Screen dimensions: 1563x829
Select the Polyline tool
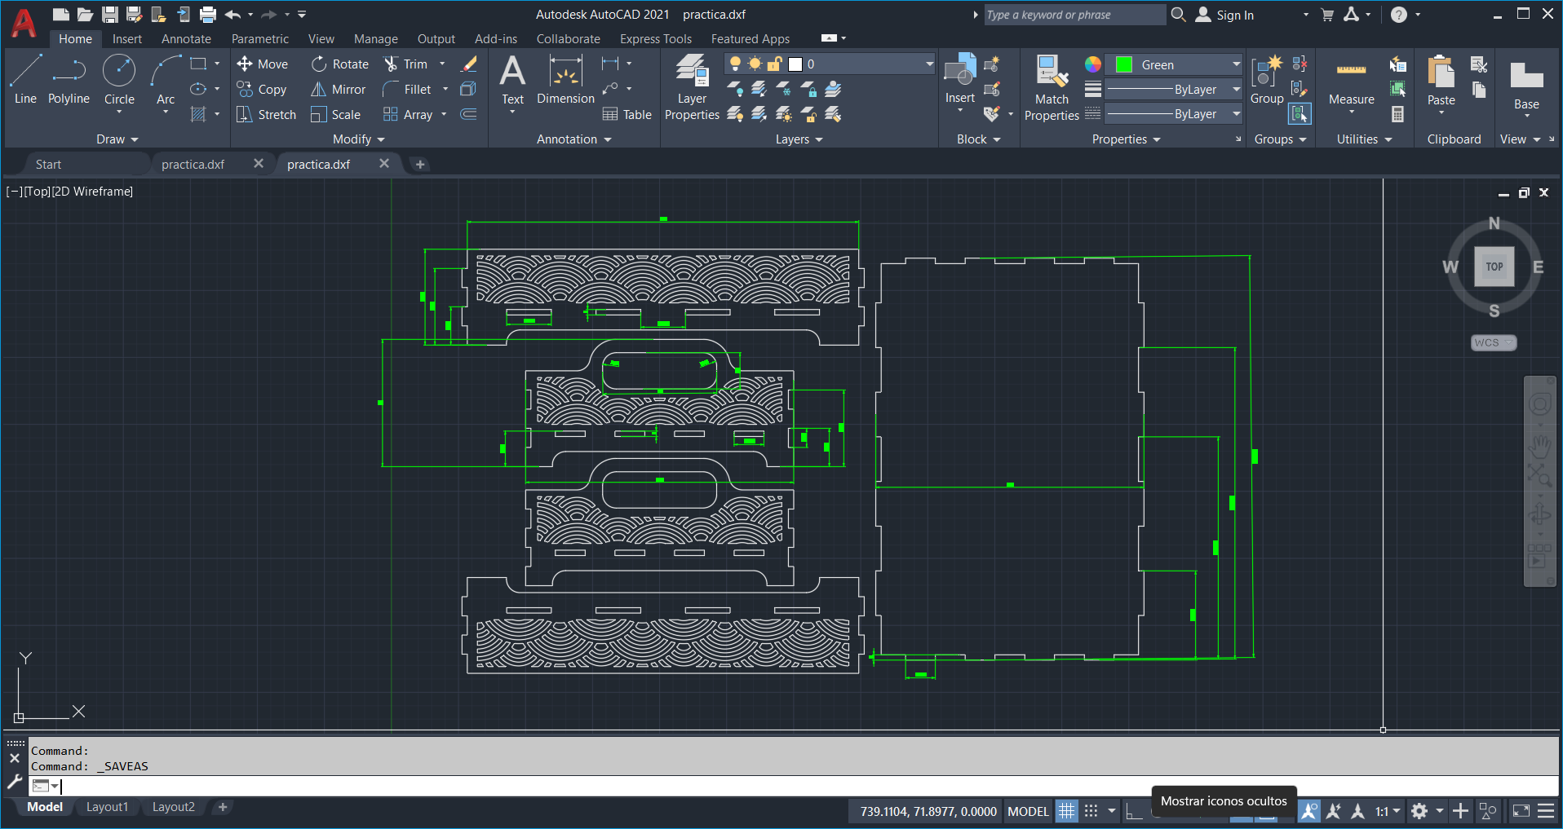coord(69,79)
